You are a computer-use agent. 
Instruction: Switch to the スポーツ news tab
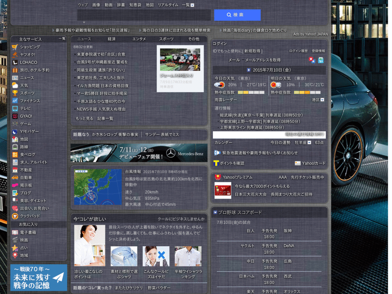166,39
